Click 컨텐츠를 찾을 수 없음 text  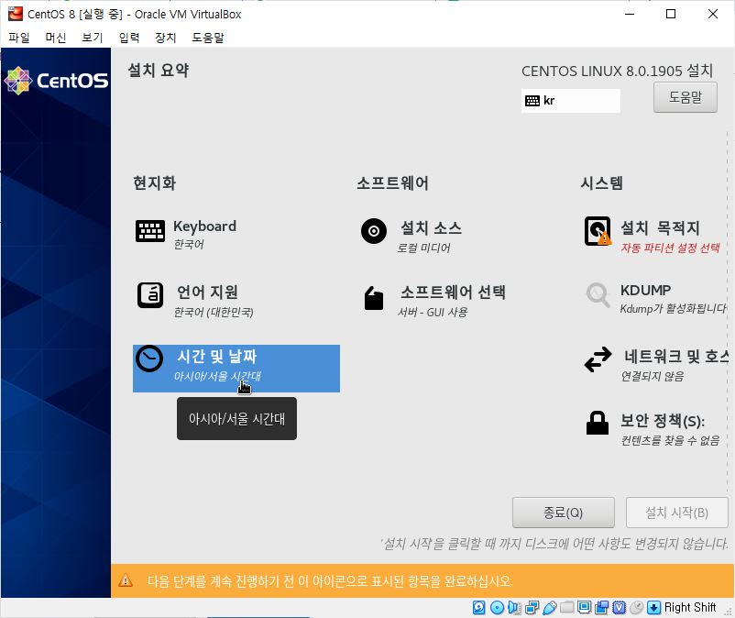pos(670,440)
